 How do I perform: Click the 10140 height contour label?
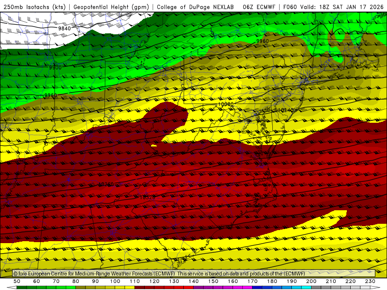click(286, 110)
